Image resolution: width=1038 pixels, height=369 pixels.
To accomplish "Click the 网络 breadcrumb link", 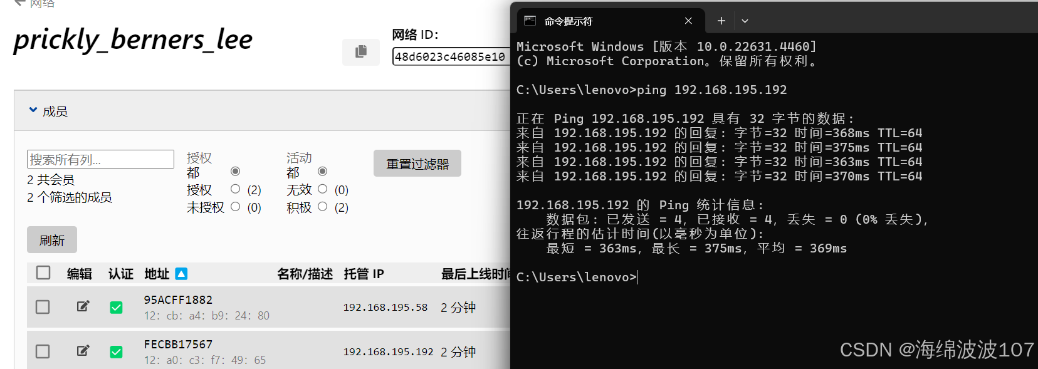I will pyautogui.click(x=42, y=4).
